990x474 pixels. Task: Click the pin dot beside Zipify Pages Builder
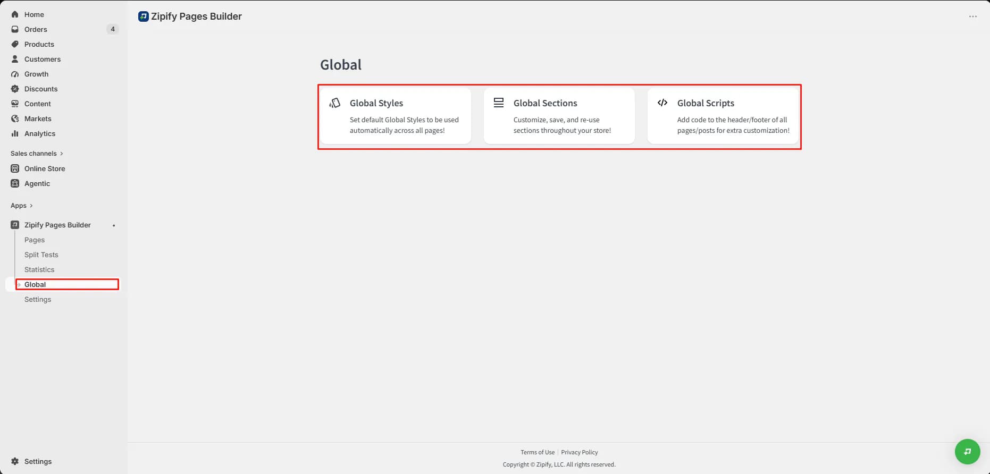[114, 225]
